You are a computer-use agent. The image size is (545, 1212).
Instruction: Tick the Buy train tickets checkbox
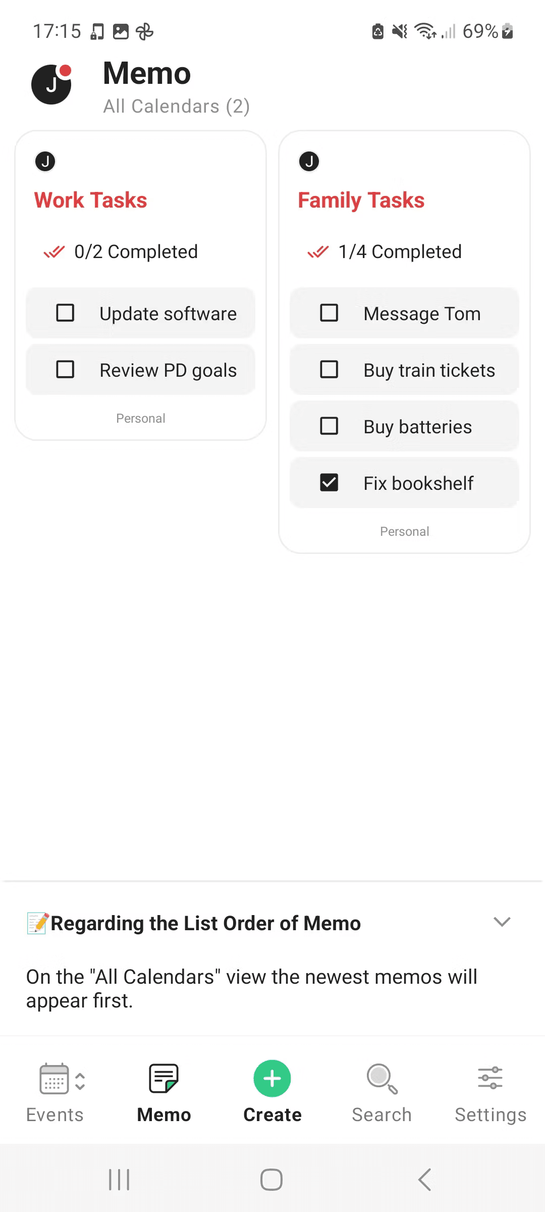click(x=329, y=370)
